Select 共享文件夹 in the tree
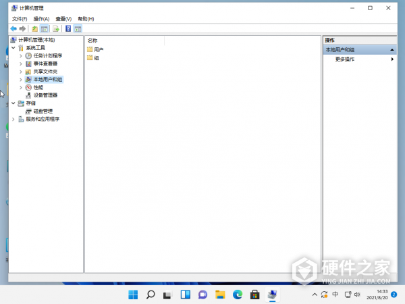405x304 pixels. point(45,72)
